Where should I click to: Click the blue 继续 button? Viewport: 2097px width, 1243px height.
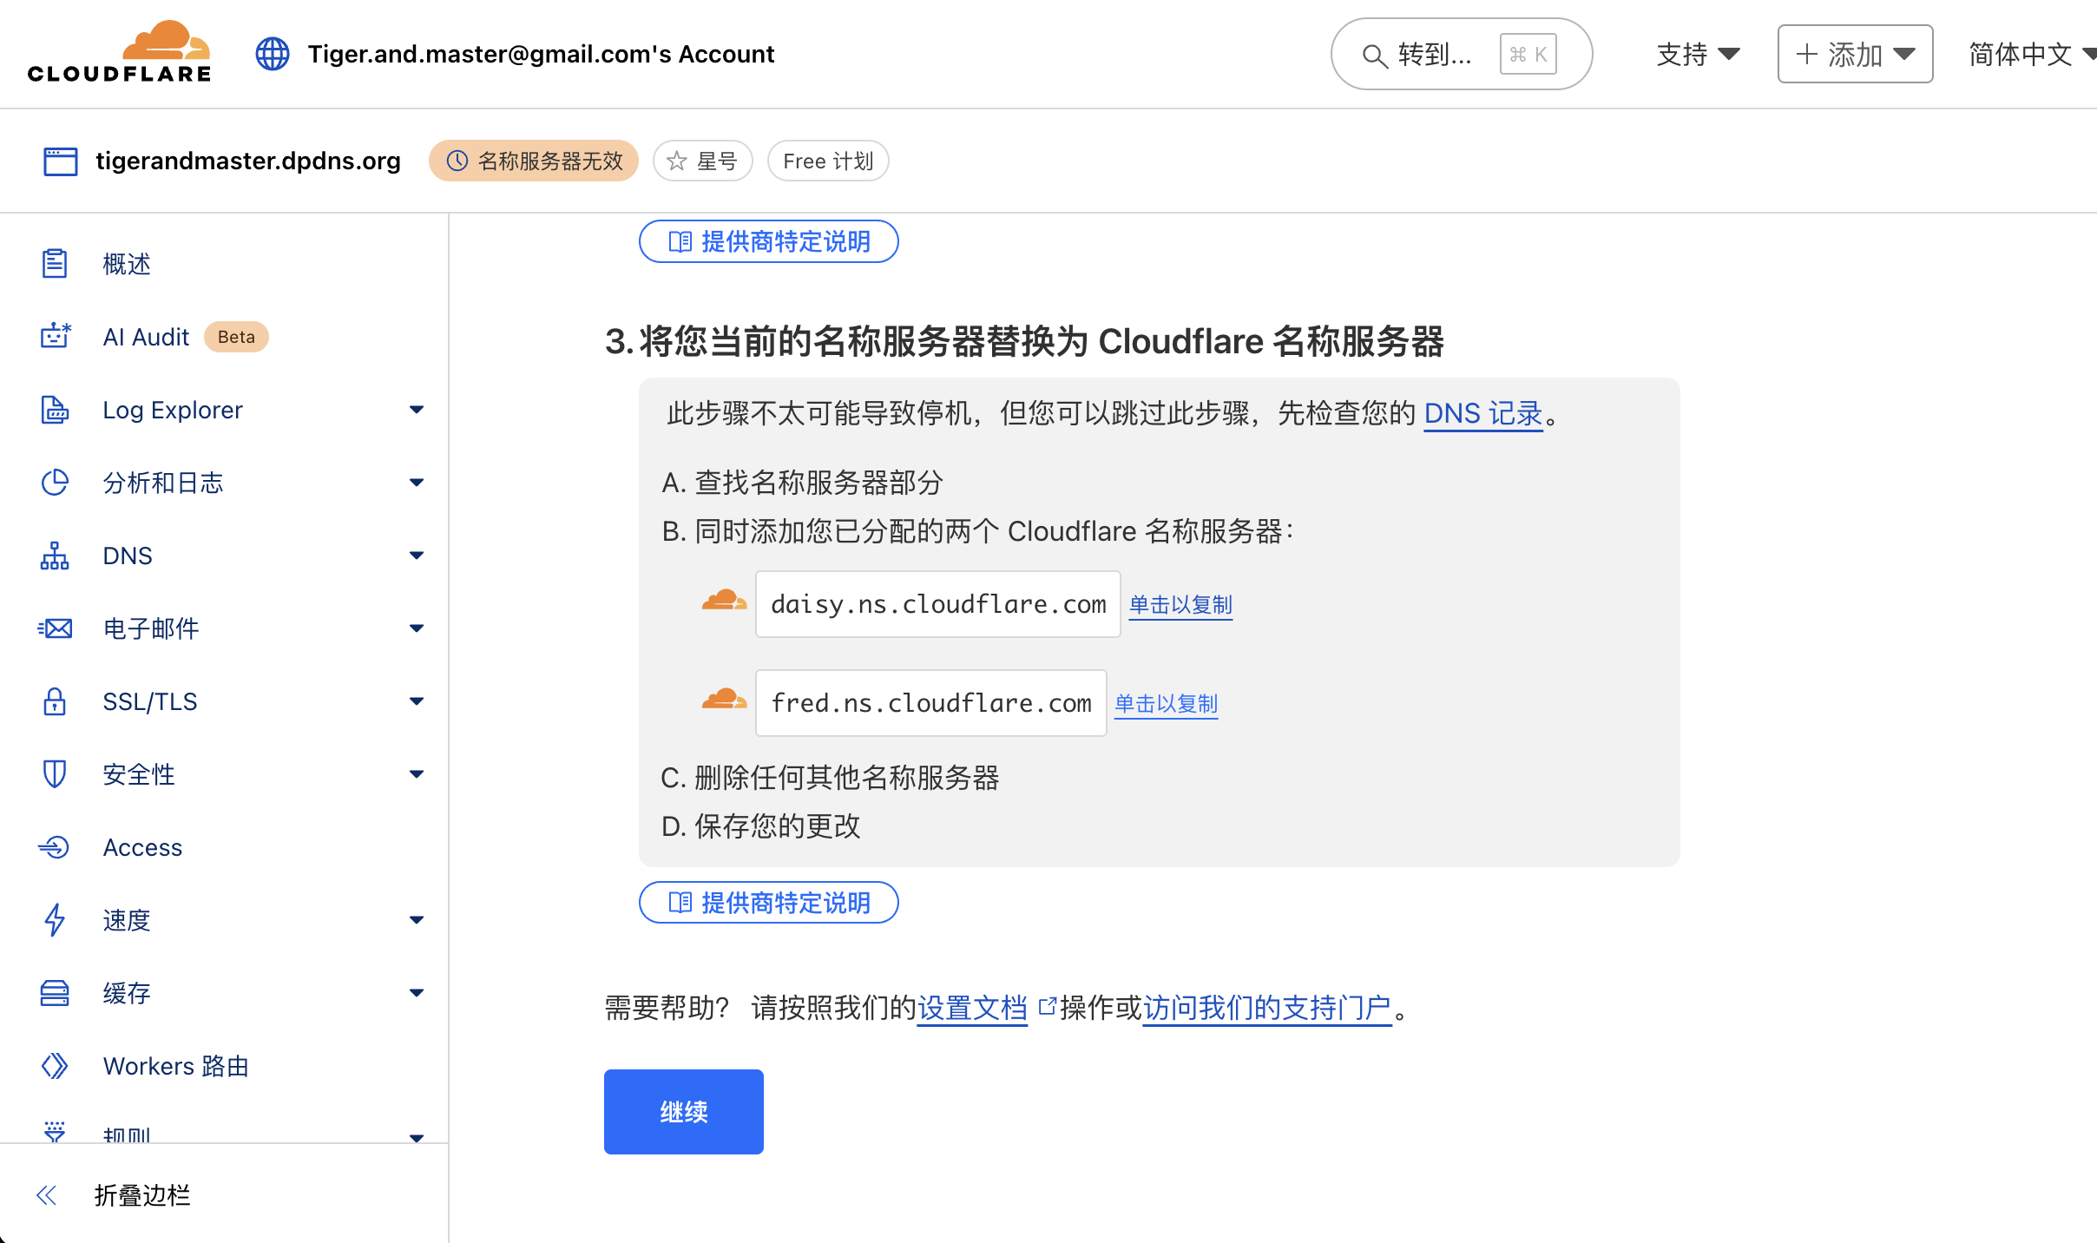(683, 1111)
